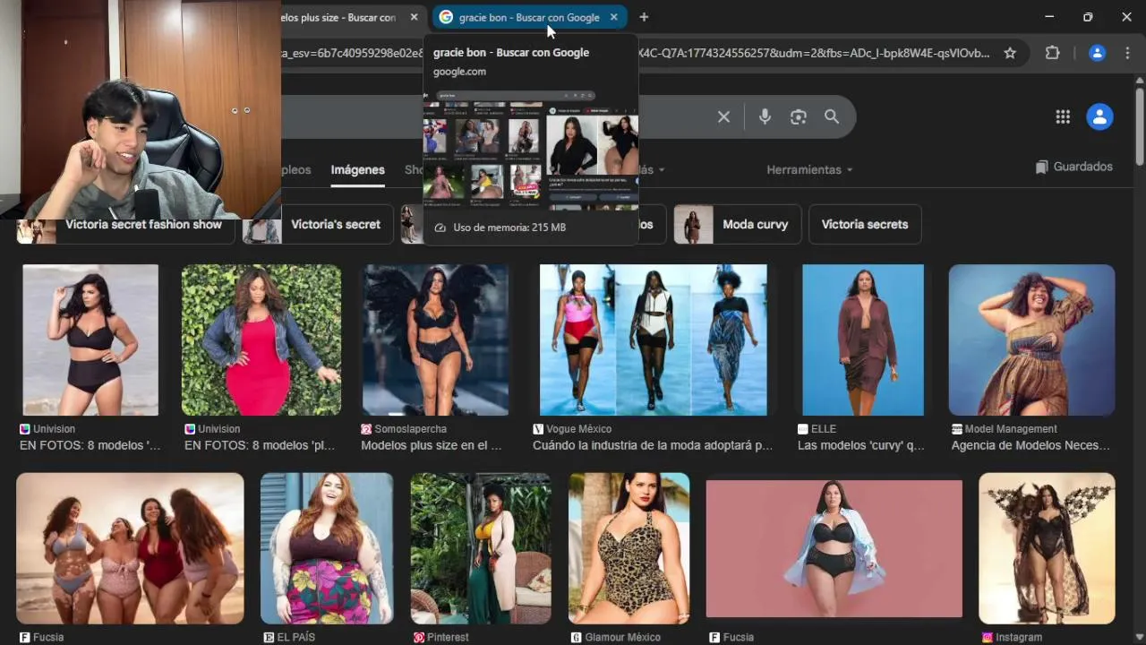The width and height of the screenshot is (1146, 645).
Task: Click the Glamour México source label
Action: pyautogui.click(x=622, y=638)
